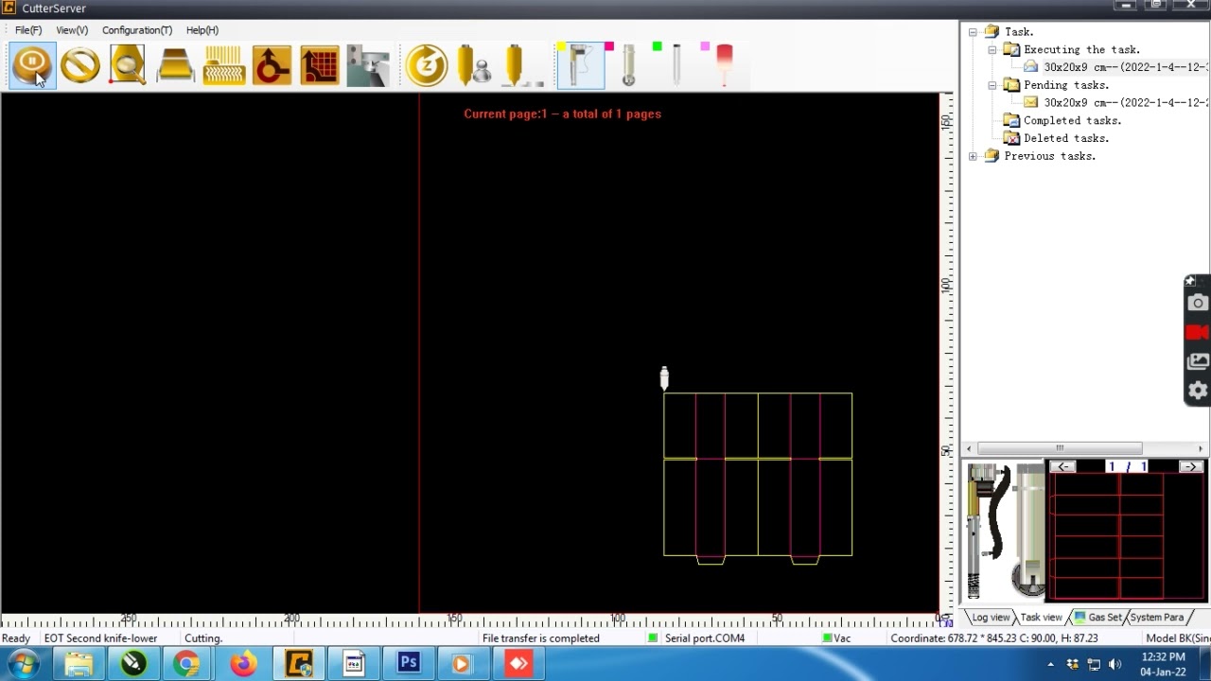Click the gold tool height calibration icon
This screenshot has width=1211, height=681.
pos(522,65)
